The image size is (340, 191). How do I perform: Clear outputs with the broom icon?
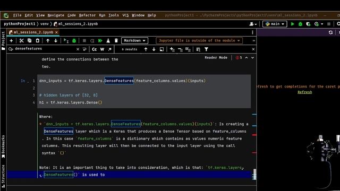pyautogui.click(x=108, y=41)
